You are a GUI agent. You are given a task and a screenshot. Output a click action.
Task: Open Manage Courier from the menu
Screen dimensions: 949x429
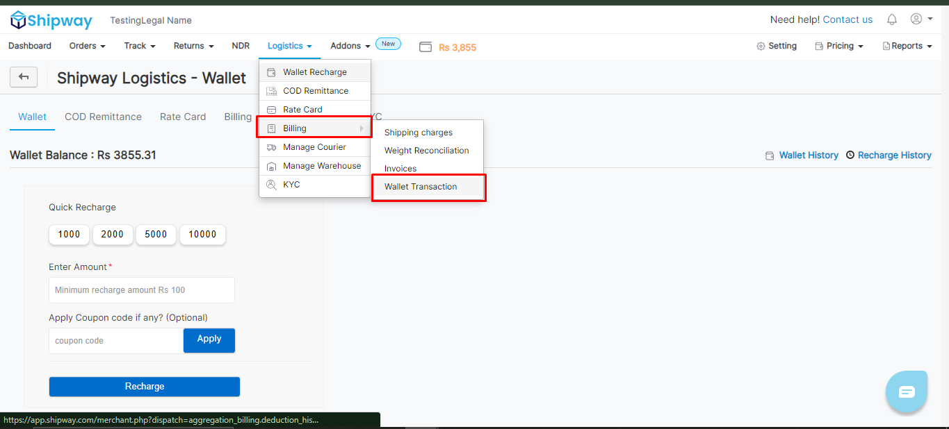(315, 147)
